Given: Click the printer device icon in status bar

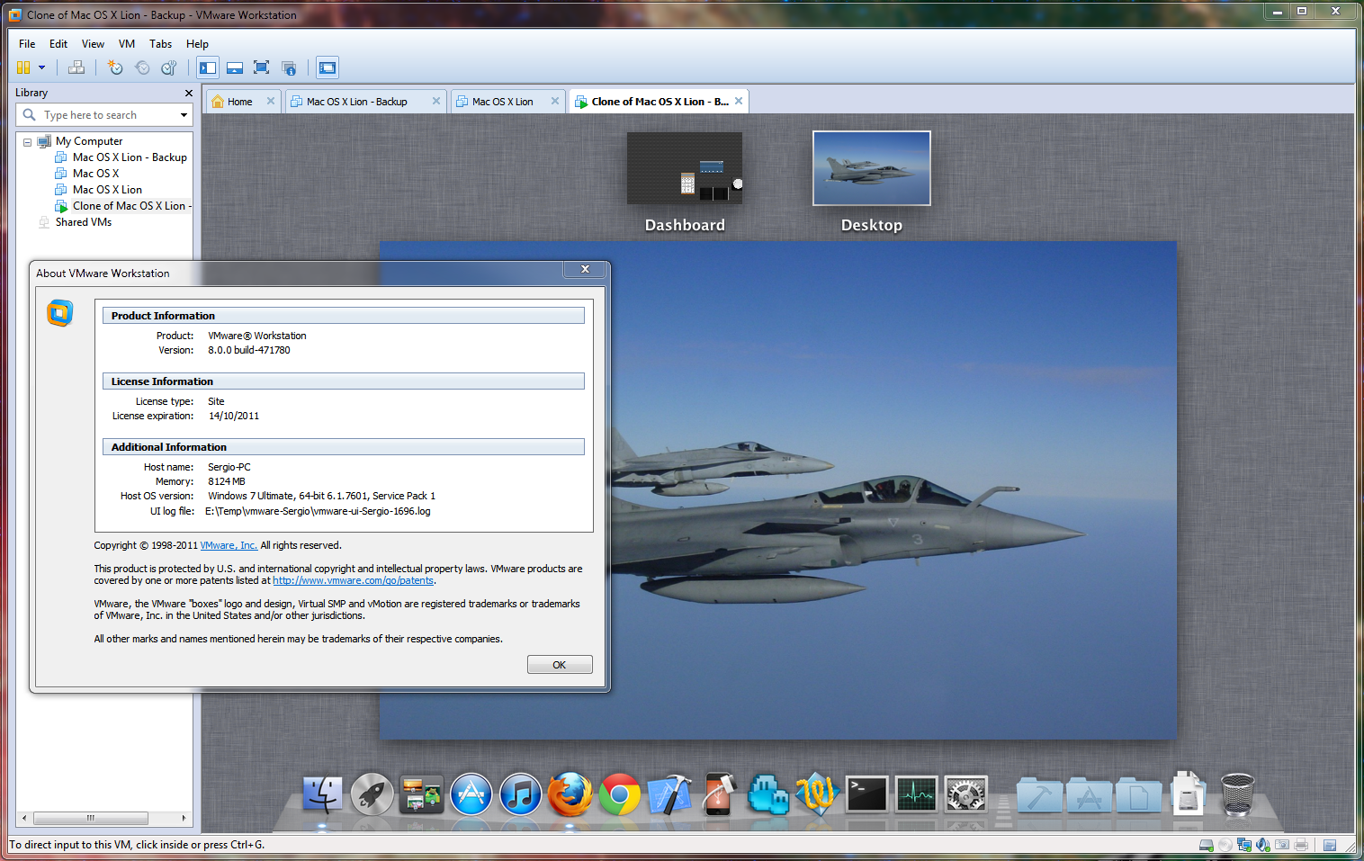Looking at the screenshot, I should coord(1301,845).
